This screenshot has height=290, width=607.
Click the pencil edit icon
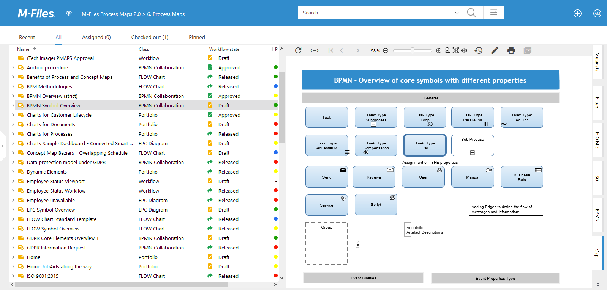(495, 50)
